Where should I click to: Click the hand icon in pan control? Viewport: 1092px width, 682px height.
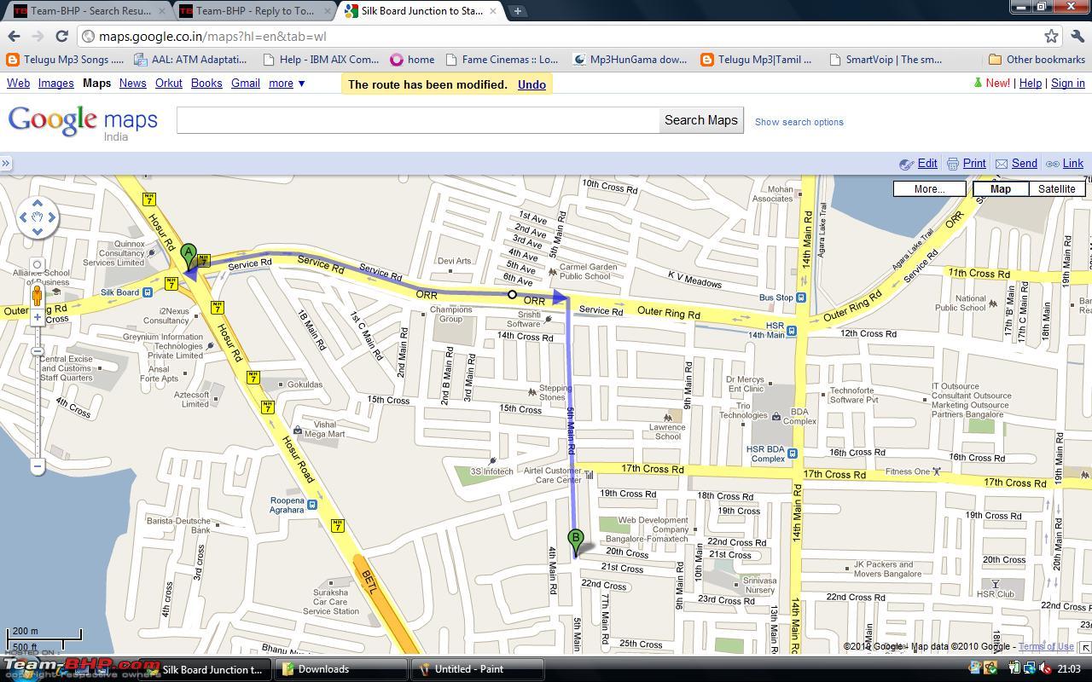click(38, 217)
